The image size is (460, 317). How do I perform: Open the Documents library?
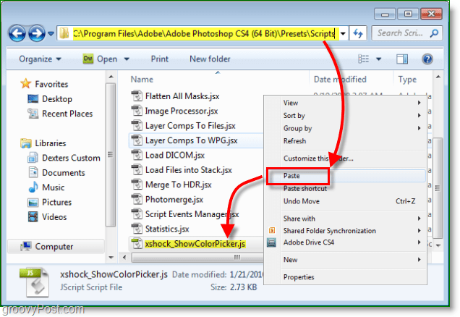pos(56,172)
